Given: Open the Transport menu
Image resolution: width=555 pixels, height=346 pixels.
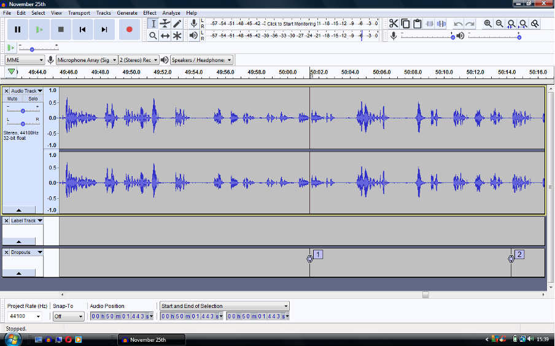Looking at the screenshot, I should click(x=79, y=13).
